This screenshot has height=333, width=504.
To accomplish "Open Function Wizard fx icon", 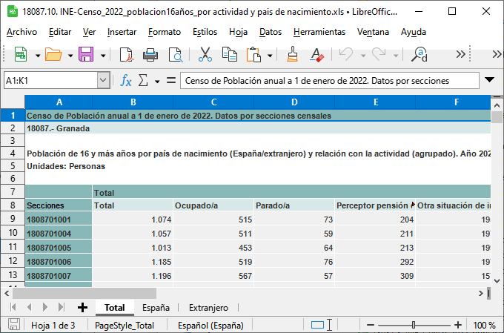I will coord(126,80).
